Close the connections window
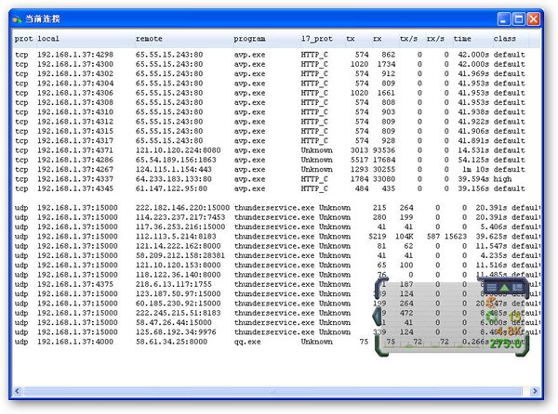558x414 pixels. point(534,19)
